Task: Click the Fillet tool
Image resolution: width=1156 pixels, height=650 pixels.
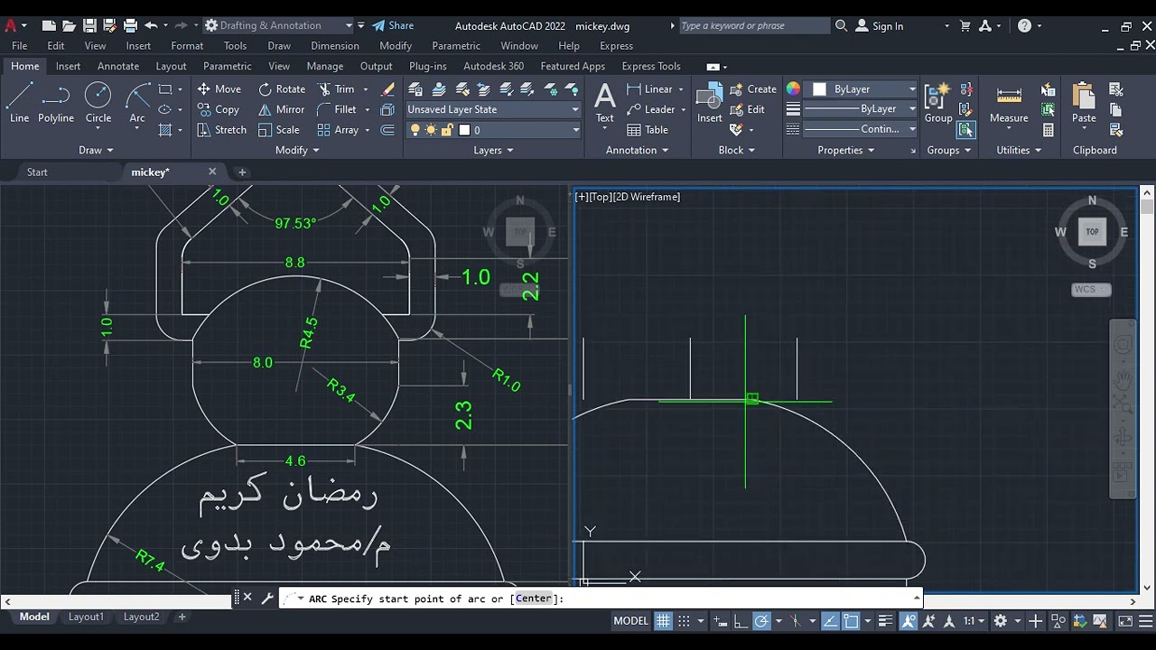Action: coord(337,109)
